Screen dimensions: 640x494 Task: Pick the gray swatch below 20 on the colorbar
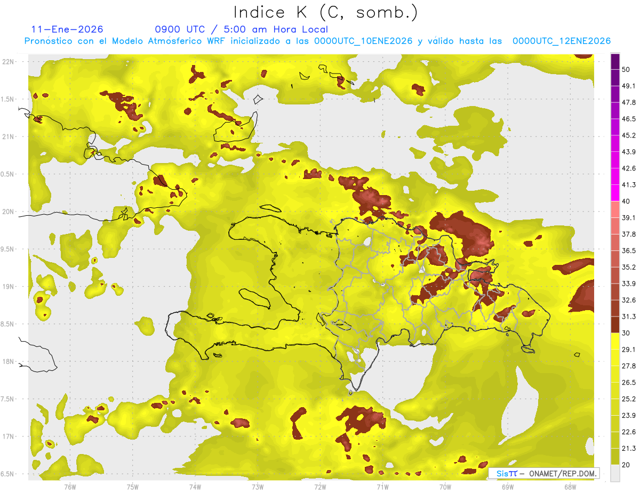coord(615,473)
